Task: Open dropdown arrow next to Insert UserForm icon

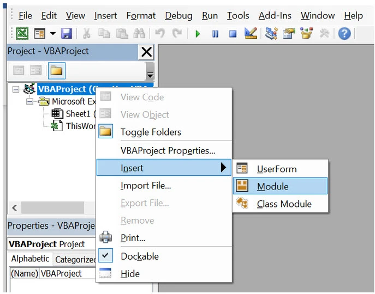Action: click(x=53, y=34)
